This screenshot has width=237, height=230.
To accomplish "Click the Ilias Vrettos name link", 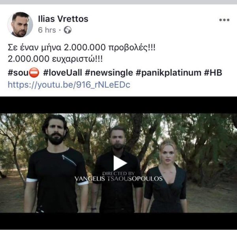I will click(x=63, y=19).
